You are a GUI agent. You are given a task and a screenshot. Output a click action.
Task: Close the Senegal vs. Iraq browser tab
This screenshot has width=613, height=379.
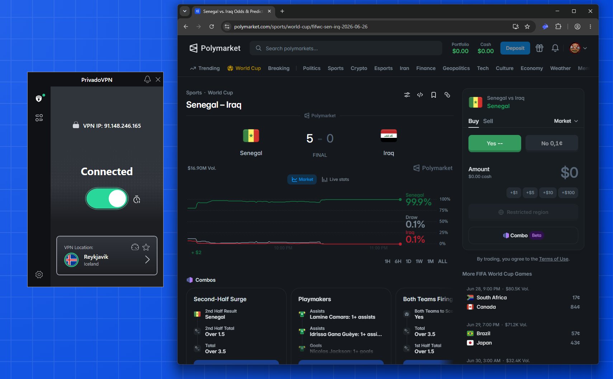pyautogui.click(x=269, y=11)
